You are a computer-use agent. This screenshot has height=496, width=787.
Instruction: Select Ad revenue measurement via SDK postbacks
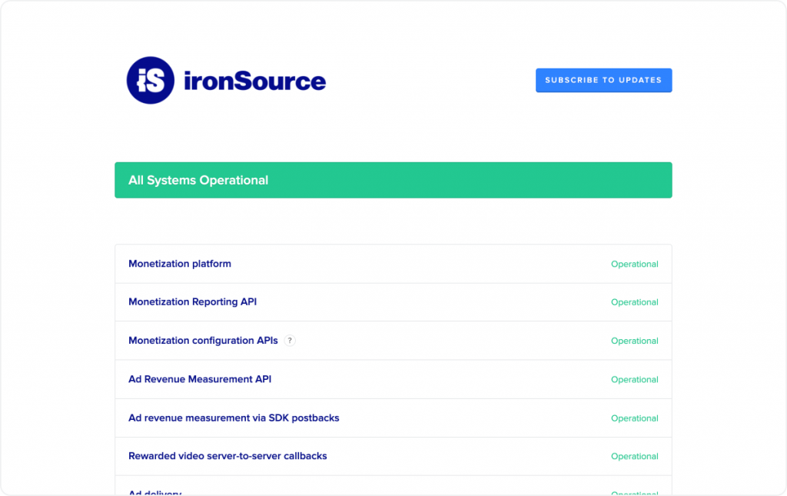pos(234,418)
